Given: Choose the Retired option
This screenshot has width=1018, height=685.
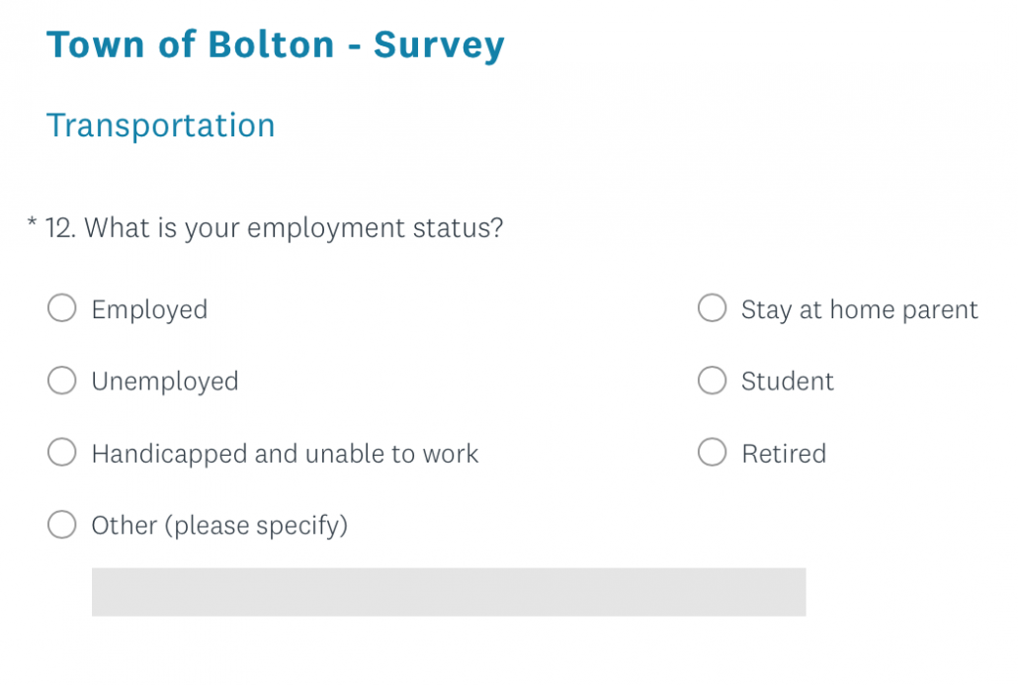Looking at the screenshot, I should [712, 453].
